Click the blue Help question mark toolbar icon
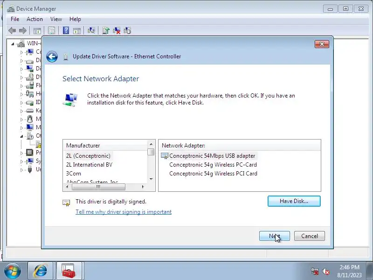 pos(66,30)
